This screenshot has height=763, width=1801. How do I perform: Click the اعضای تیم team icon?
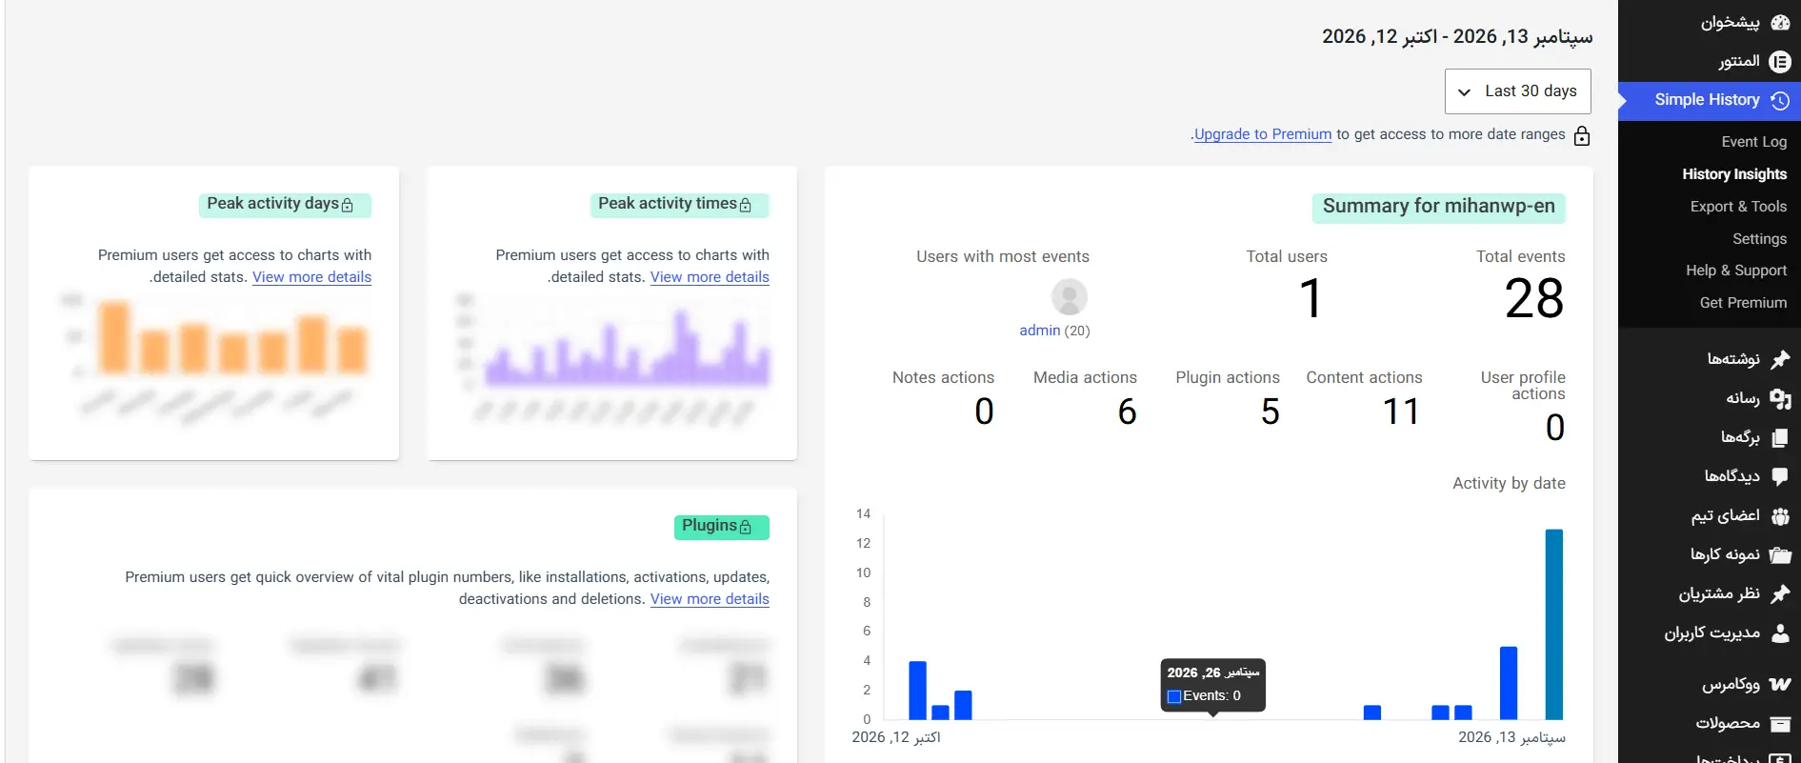(x=1779, y=515)
